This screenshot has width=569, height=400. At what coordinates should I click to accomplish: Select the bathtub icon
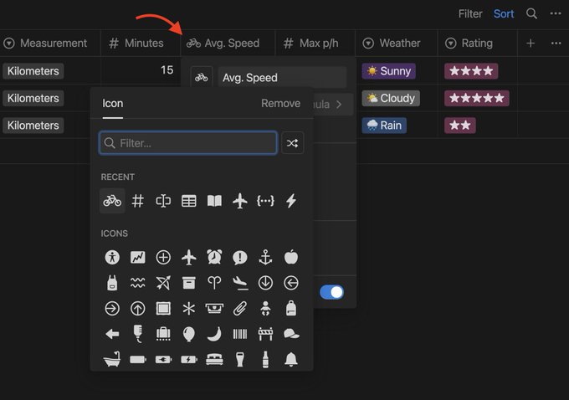click(112, 359)
